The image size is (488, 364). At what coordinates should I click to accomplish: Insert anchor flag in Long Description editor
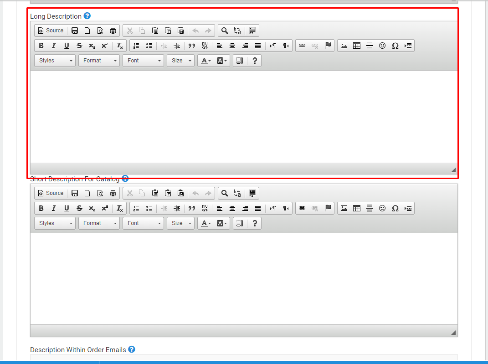point(328,46)
